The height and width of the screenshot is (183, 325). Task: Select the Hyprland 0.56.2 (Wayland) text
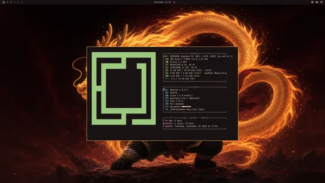point(185,98)
